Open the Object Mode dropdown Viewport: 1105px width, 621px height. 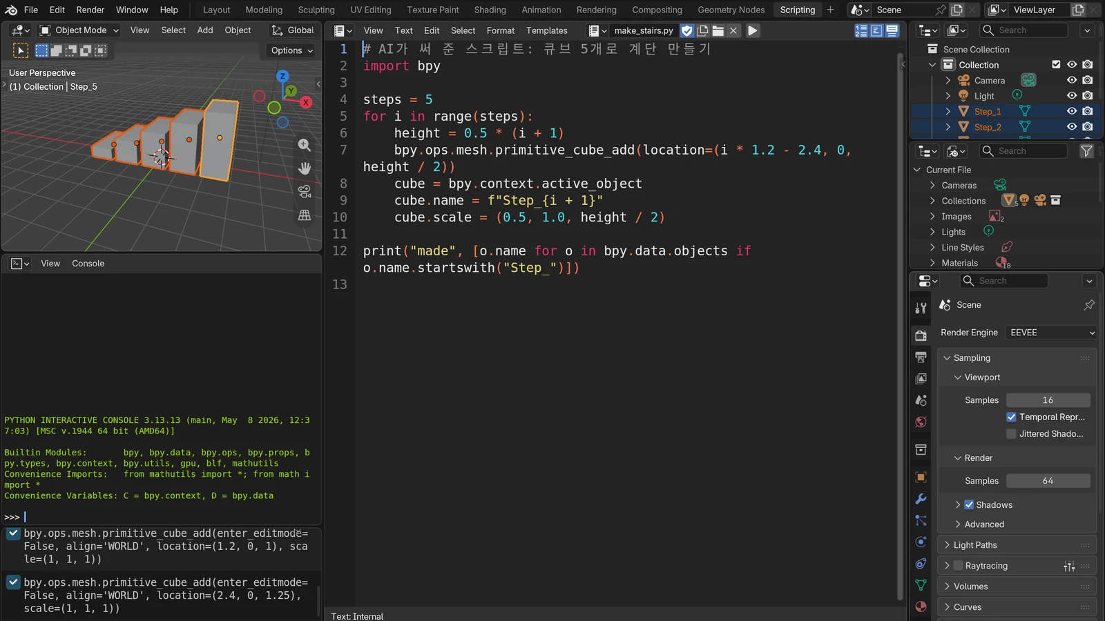click(79, 30)
